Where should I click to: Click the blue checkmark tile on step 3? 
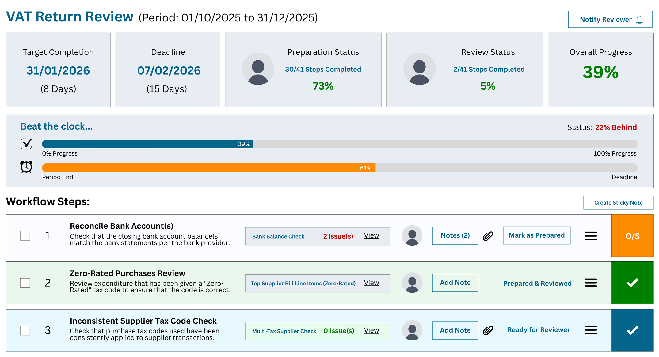[633, 330]
